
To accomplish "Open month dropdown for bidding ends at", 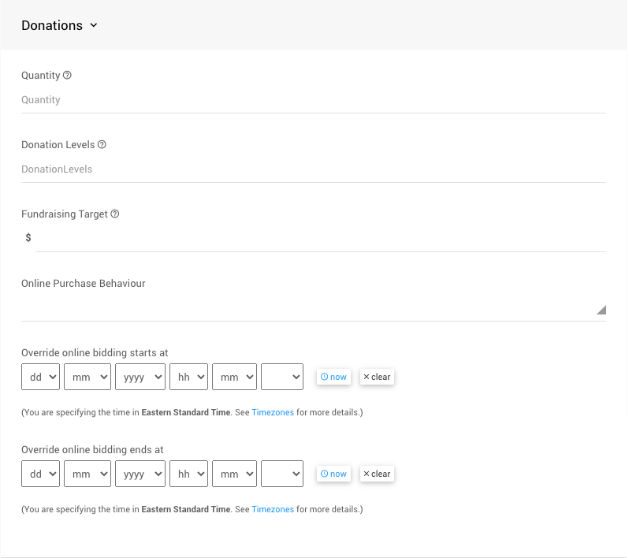I will (x=87, y=474).
